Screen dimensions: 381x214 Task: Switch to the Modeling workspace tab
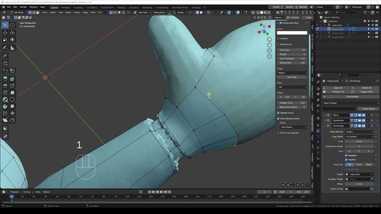(x=65, y=8)
